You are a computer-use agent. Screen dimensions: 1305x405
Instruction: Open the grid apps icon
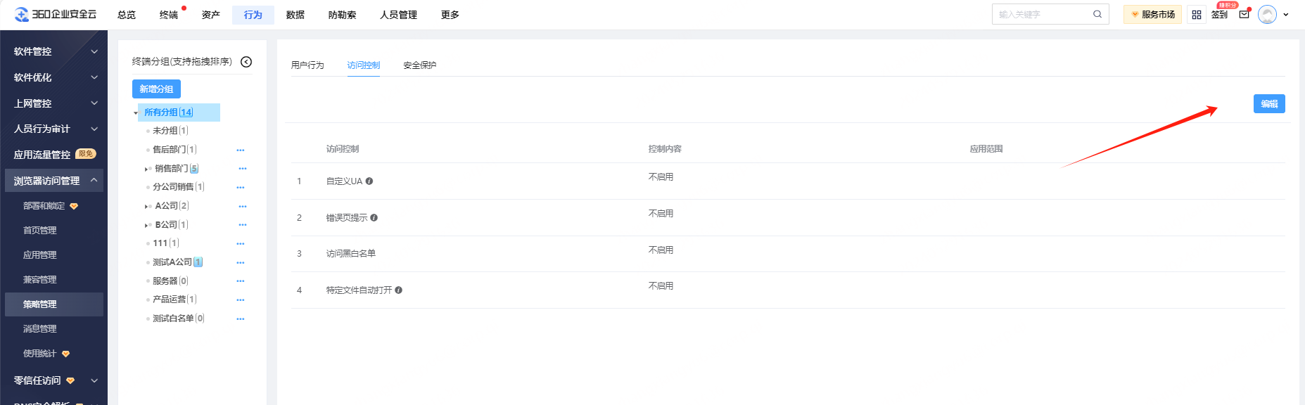[1197, 14]
